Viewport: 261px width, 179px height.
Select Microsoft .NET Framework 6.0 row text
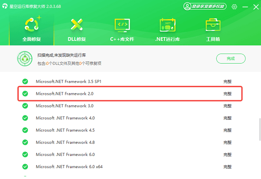(65, 155)
